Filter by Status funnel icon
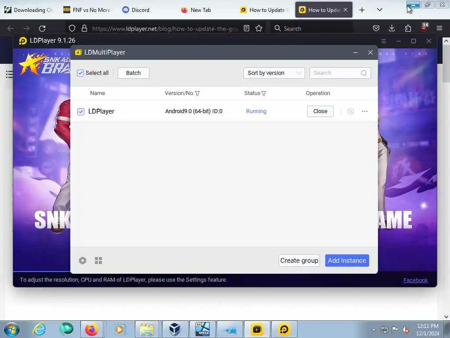This screenshot has width=450, height=338. [x=264, y=93]
